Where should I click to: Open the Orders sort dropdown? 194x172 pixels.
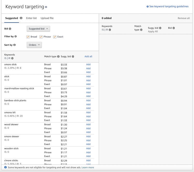34,45
